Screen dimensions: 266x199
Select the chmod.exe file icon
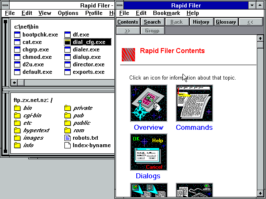click(17, 57)
